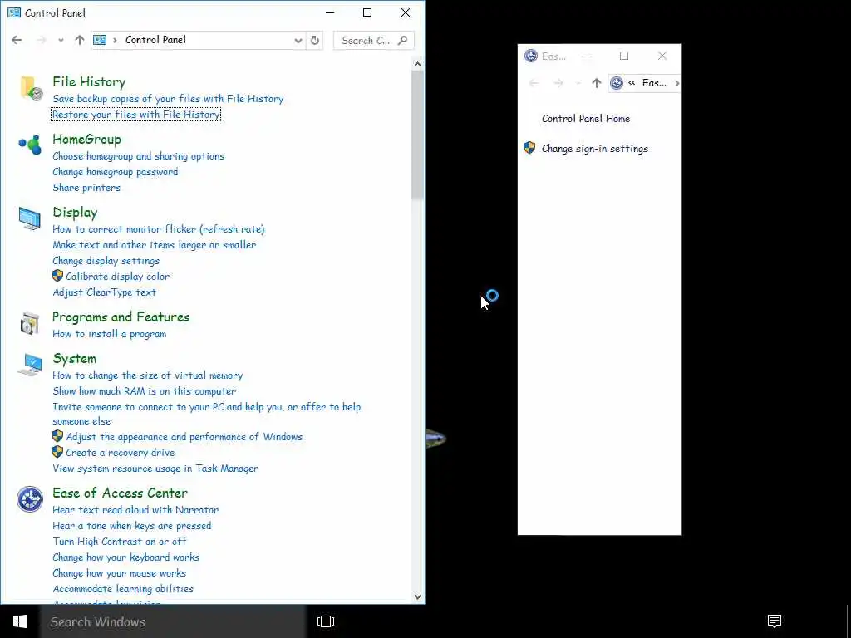The height and width of the screenshot is (638, 851).
Task: Refresh the Control Panel address bar
Action: click(x=315, y=40)
